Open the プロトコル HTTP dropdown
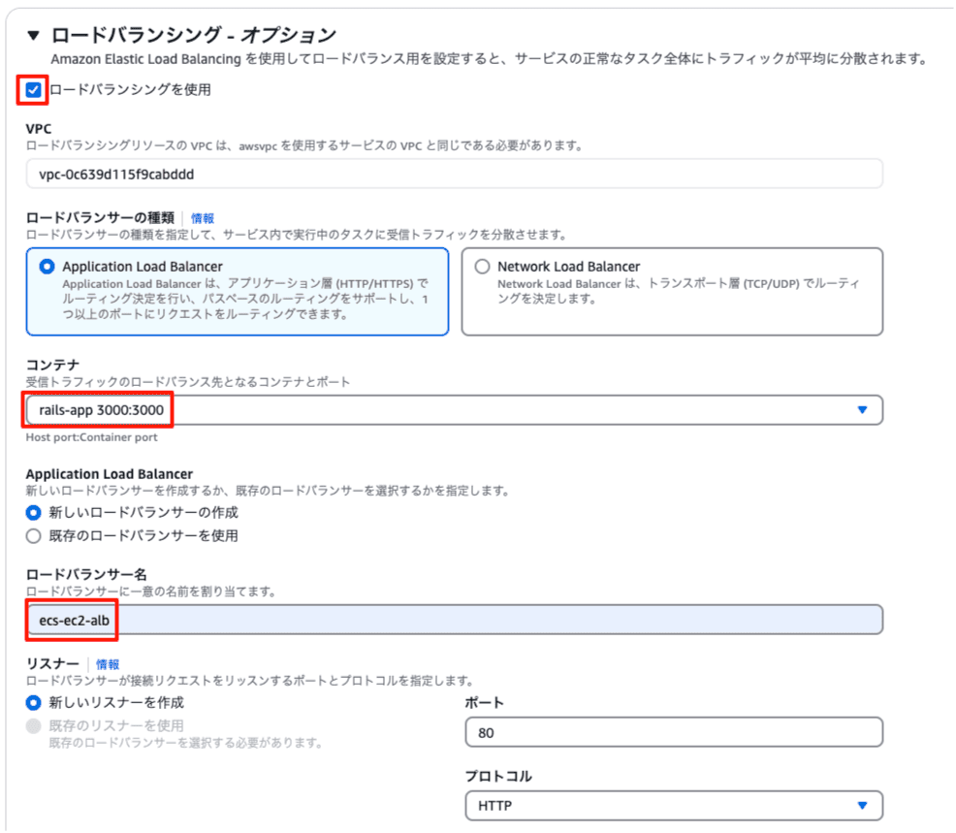This screenshot has height=833, width=956. [x=659, y=806]
